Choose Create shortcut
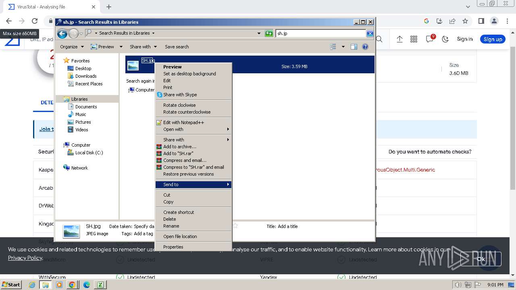The width and height of the screenshot is (516, 290). tap(193, 212)
